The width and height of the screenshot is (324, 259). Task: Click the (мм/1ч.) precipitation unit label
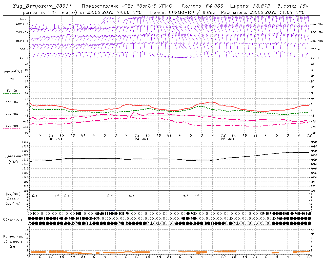(13, 204)
